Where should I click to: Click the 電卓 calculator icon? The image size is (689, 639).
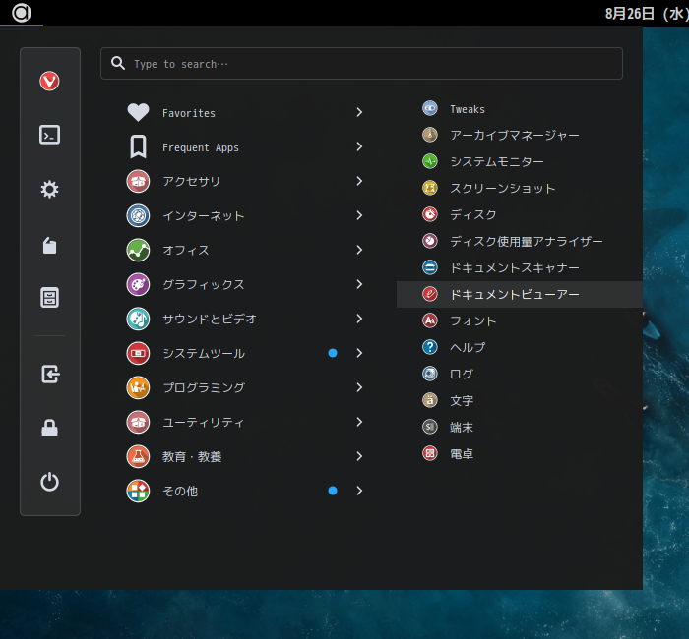coord(430,453)
